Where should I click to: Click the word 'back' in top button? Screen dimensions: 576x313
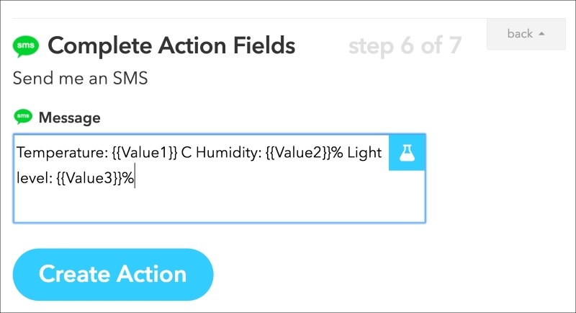520,33
